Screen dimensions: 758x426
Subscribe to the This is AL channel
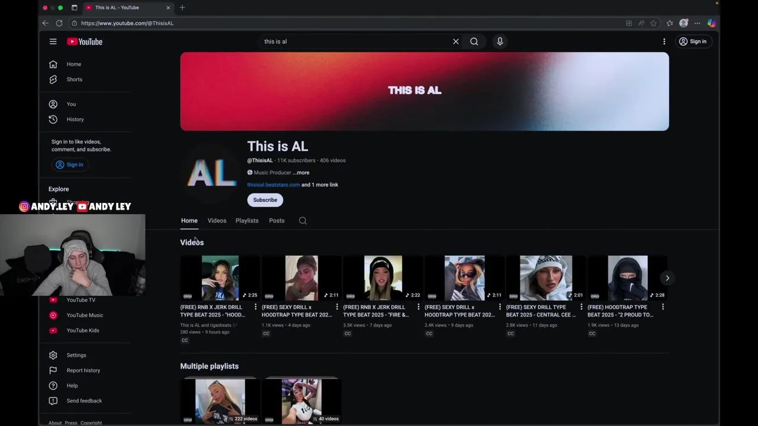click(x=265, y=200)
